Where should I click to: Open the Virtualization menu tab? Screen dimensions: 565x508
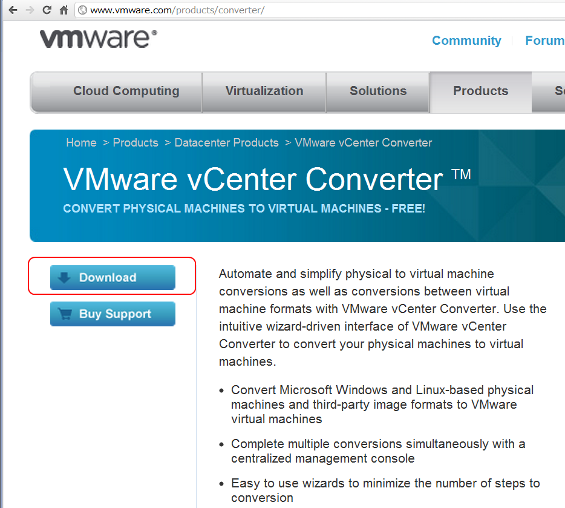264,92
